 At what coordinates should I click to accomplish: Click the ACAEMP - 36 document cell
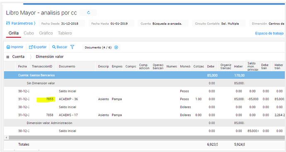coord(68,99)
